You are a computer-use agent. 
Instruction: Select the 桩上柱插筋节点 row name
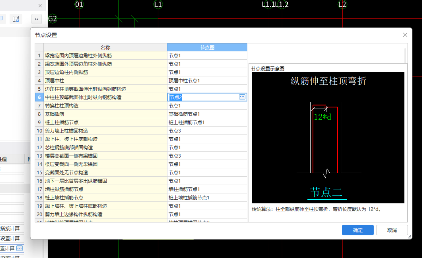click(x=105, y=122)
